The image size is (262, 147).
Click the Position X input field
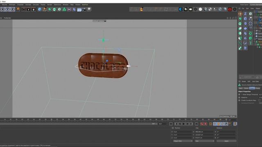(183, 132)
